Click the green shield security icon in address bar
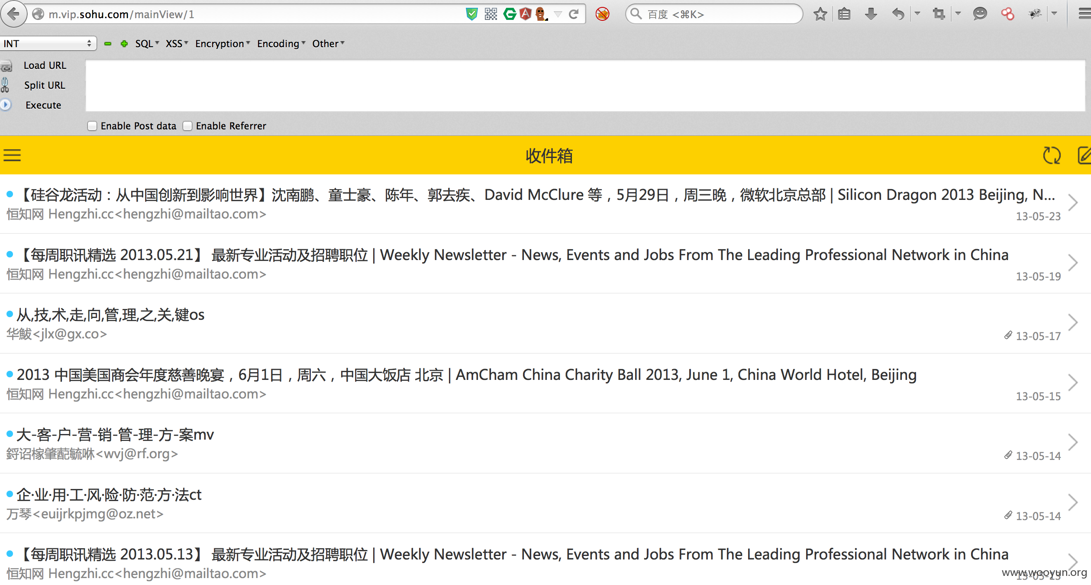The width and height of the screenshot is (1091, 585). (x=471, y=14)
